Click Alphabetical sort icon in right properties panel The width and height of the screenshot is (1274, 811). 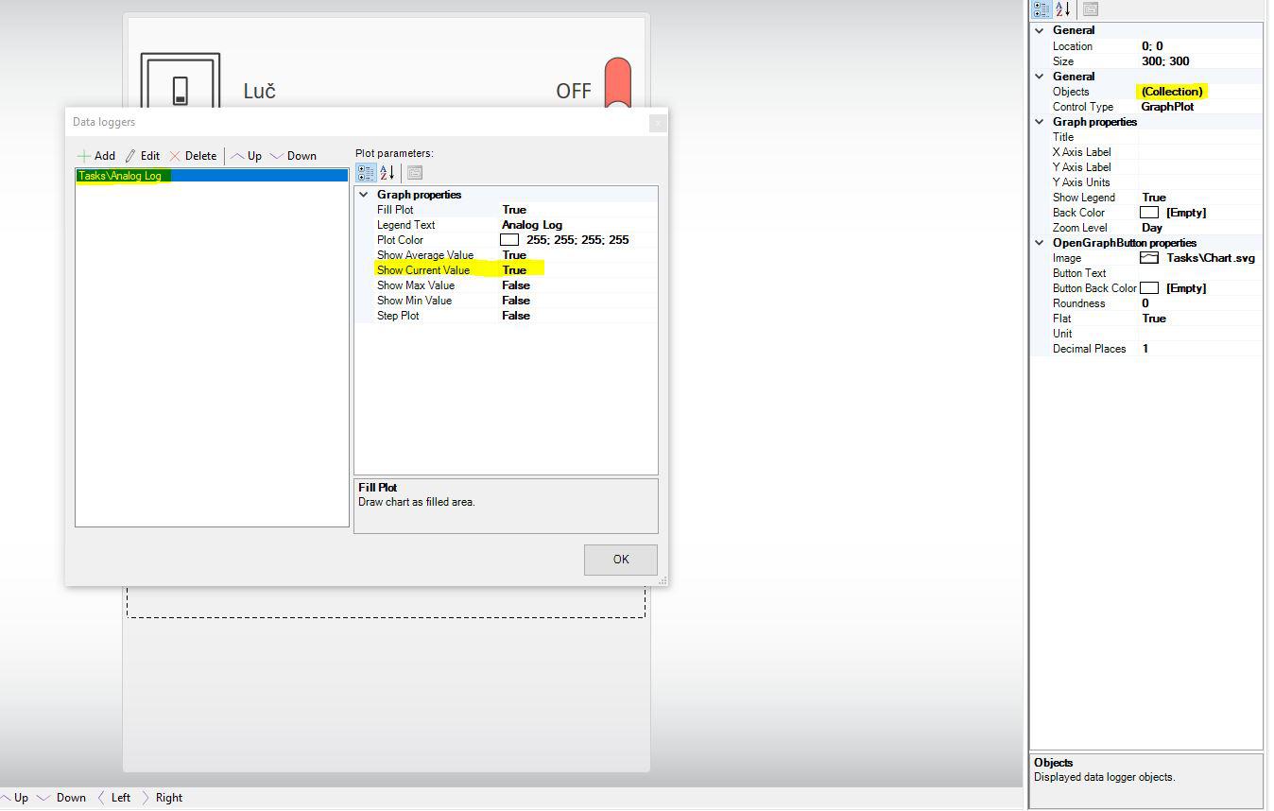coord(1063,9)
